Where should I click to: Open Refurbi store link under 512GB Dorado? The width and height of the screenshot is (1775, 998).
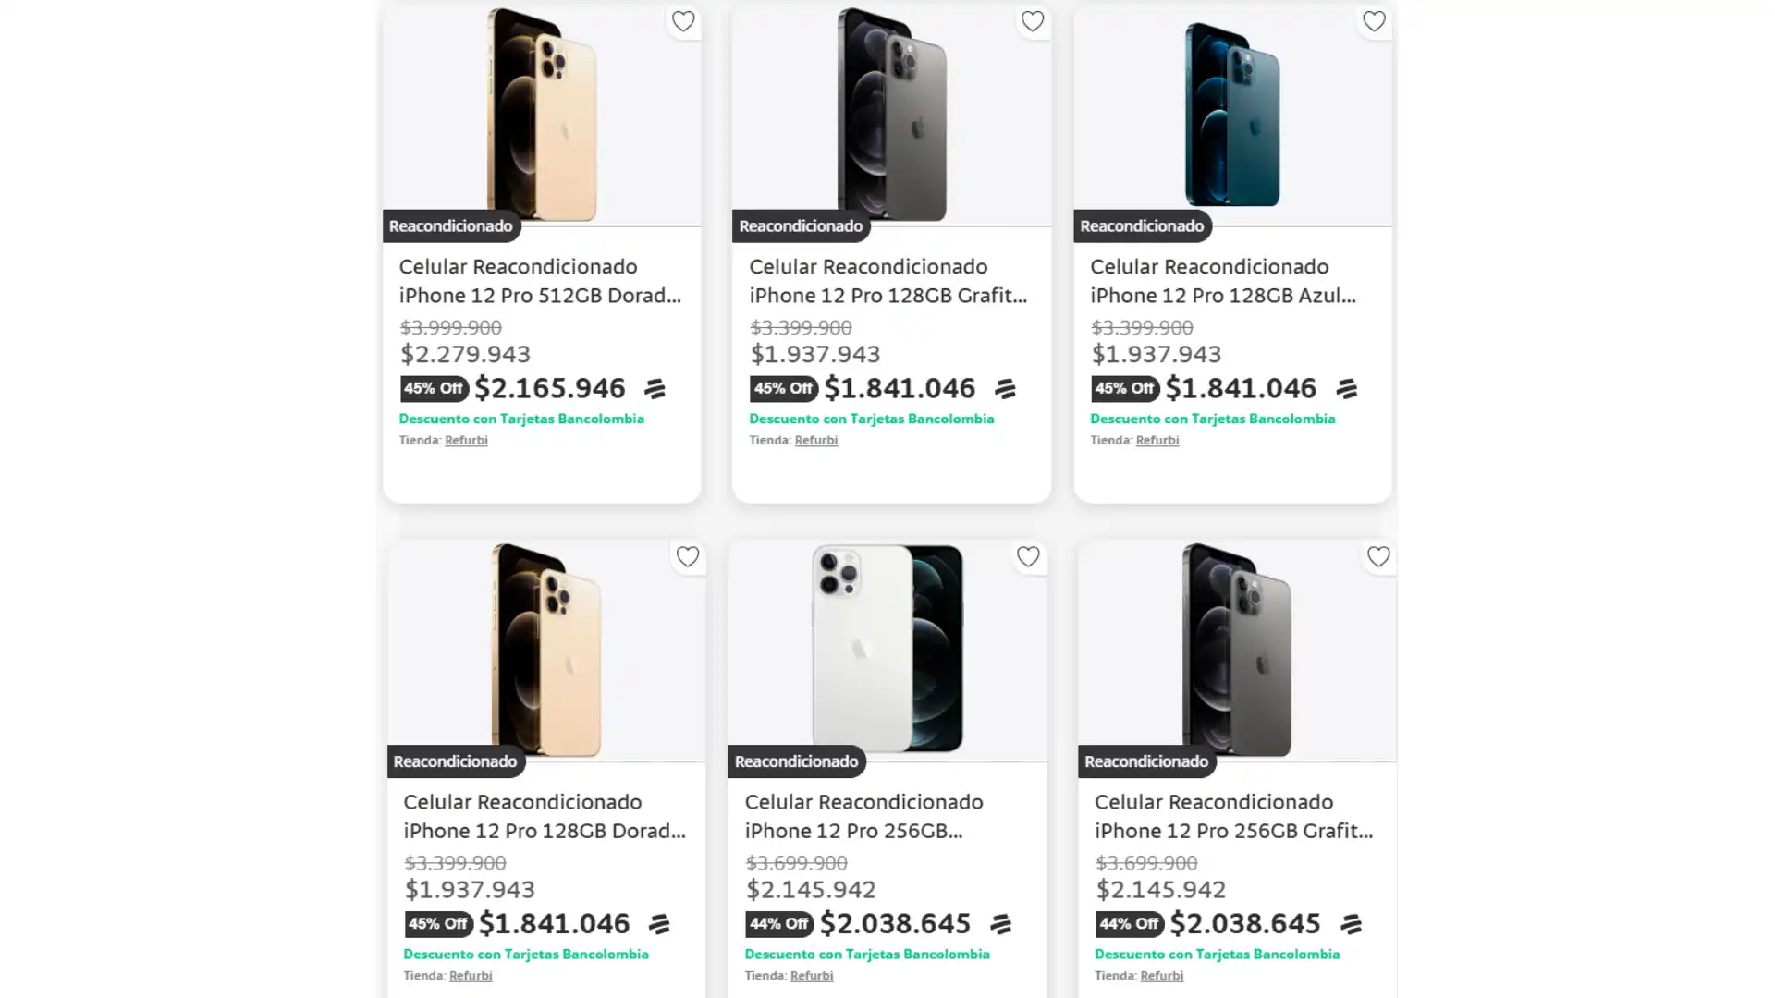466,441
